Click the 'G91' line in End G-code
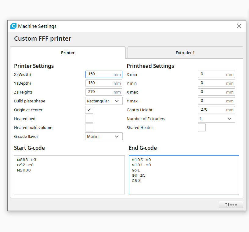 136,170
